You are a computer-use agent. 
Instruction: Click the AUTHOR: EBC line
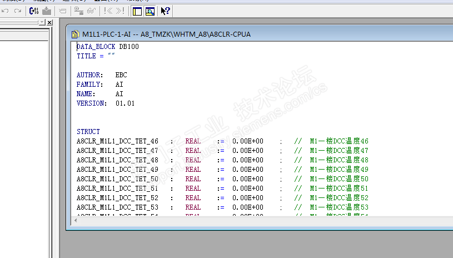click(102, 75)
